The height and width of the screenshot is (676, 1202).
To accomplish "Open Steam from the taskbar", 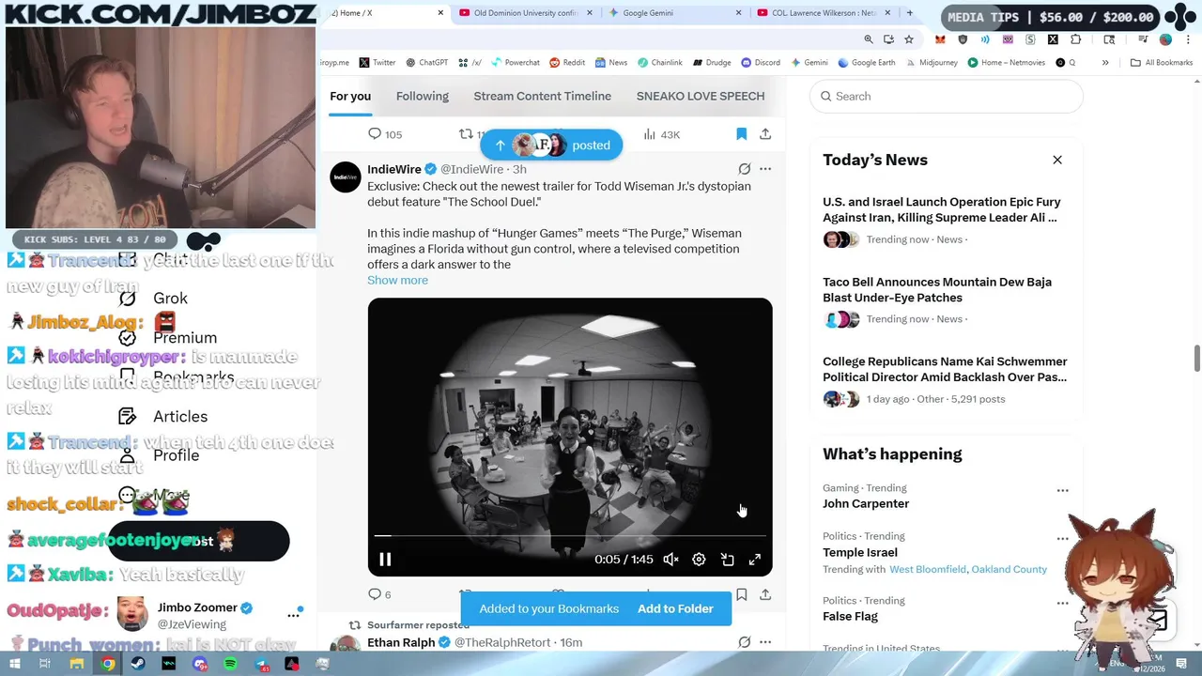I will pos(138,664).
